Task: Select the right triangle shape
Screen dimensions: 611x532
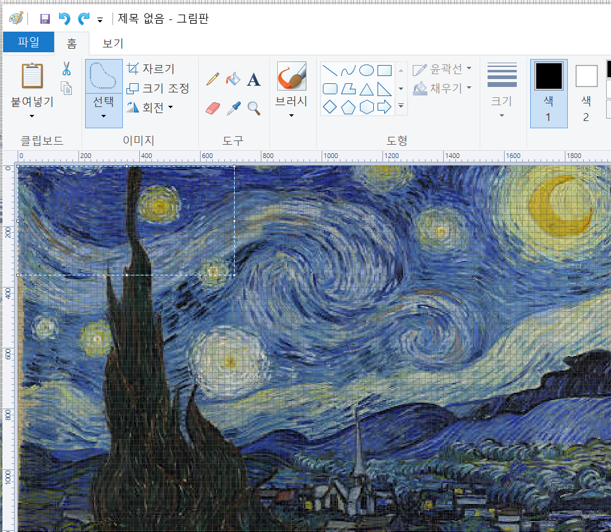Action: point(385,89)
